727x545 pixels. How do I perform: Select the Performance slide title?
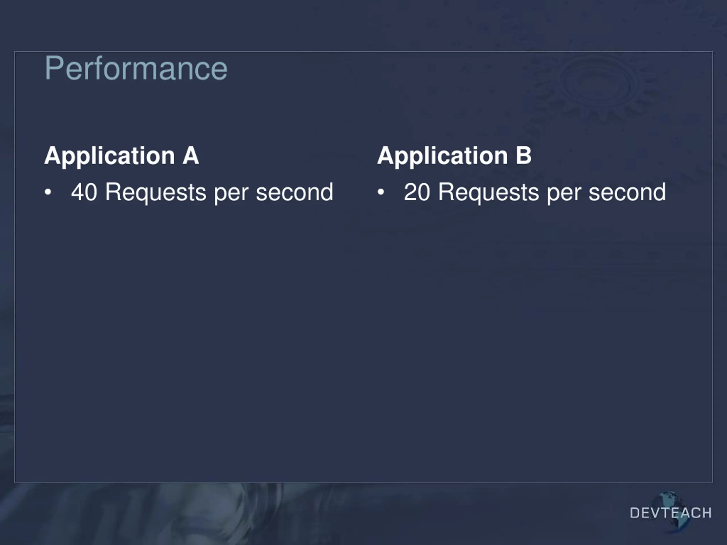click(x=136, y=68)
